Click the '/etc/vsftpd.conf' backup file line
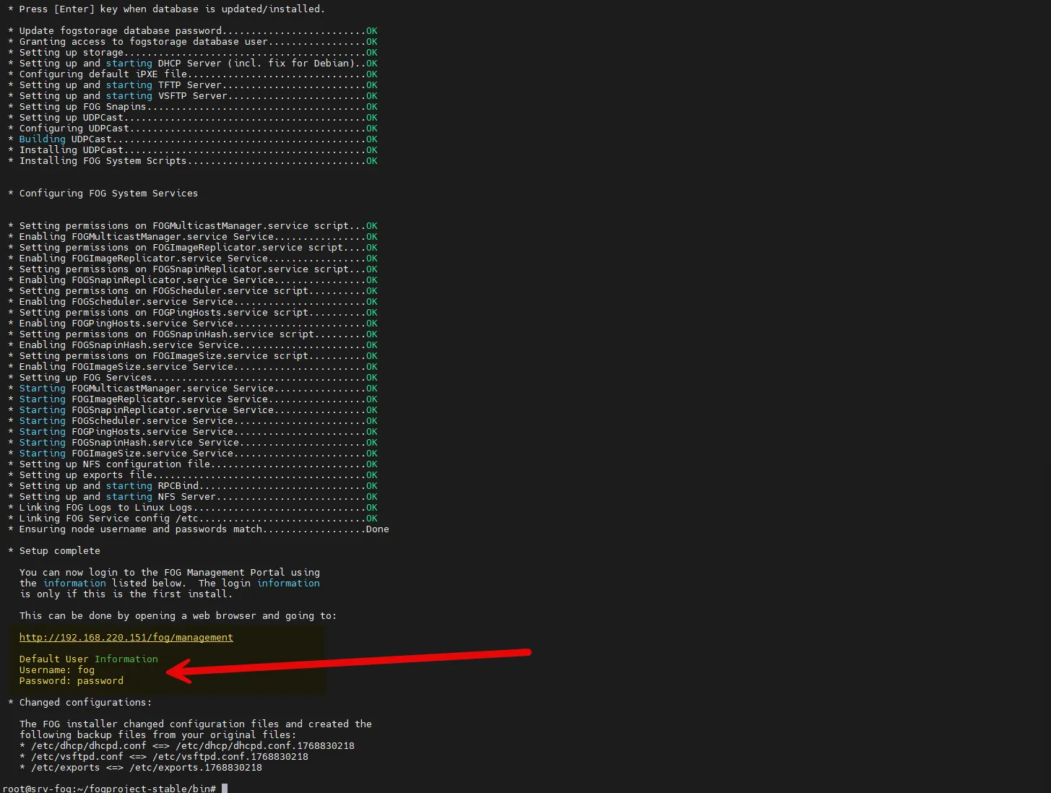This screenshot has width=1051, height=793. (169, 757)
